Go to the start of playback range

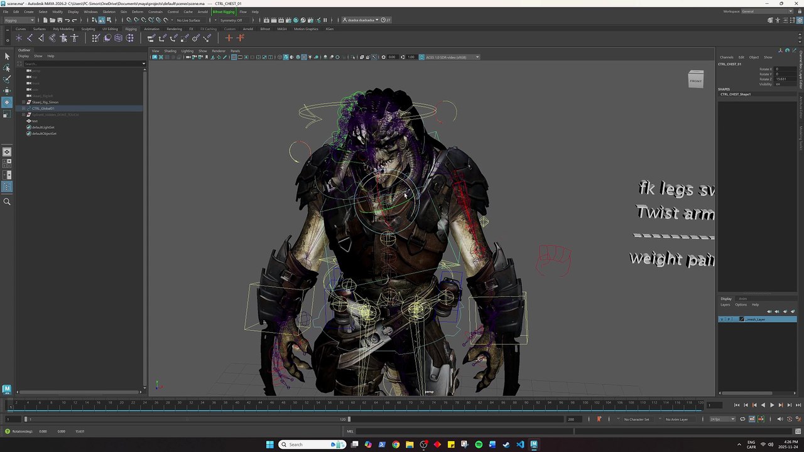pyautogui.click(x=737, y=405)
